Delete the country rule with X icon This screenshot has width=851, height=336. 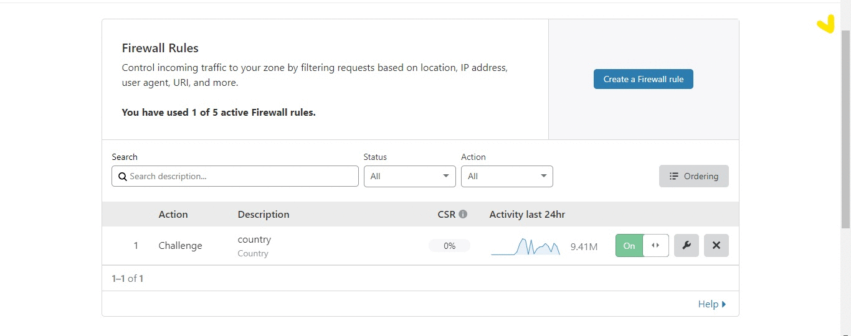point(716,246)
